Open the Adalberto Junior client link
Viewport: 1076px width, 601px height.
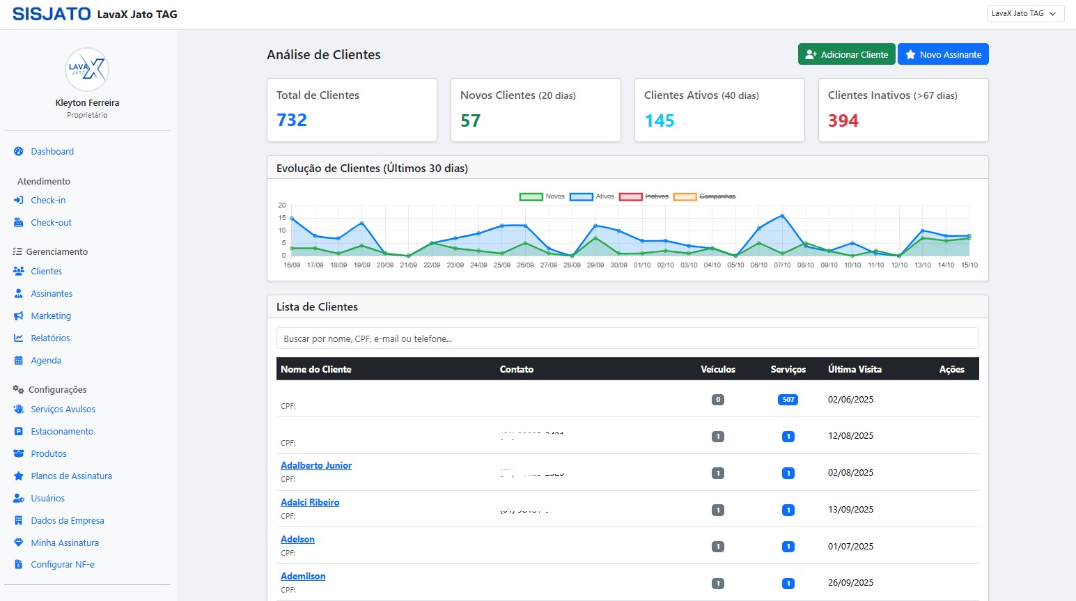316,465
